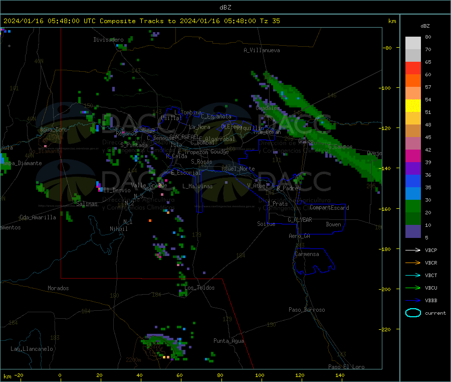The image size is (451, 382).
Task: Click the S_Rosas location label
Action: tap(201, 162)
